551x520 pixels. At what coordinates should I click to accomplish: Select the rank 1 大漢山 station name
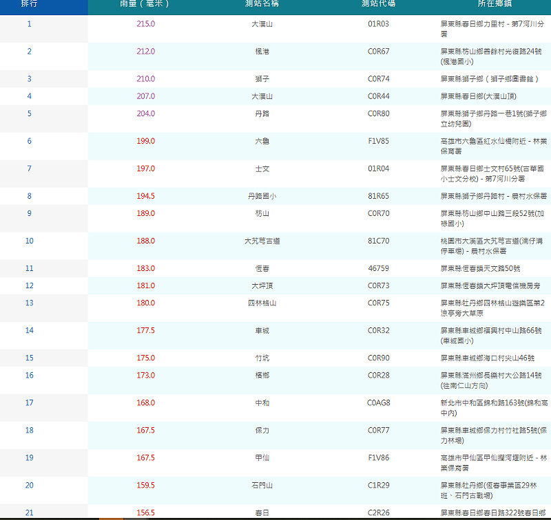pos(262,24)
